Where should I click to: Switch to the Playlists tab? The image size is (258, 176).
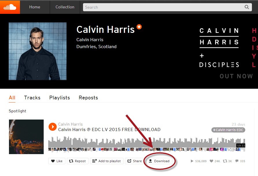(60, 98)
